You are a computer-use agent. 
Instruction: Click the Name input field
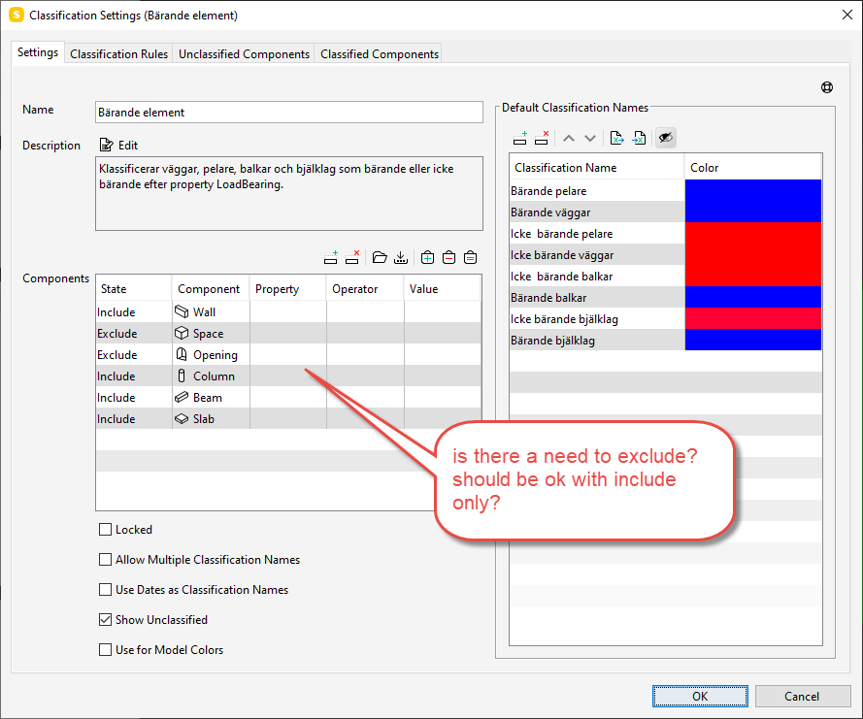[289, 113]
